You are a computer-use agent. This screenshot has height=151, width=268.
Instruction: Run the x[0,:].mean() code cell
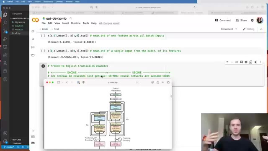tap(44, 51)
